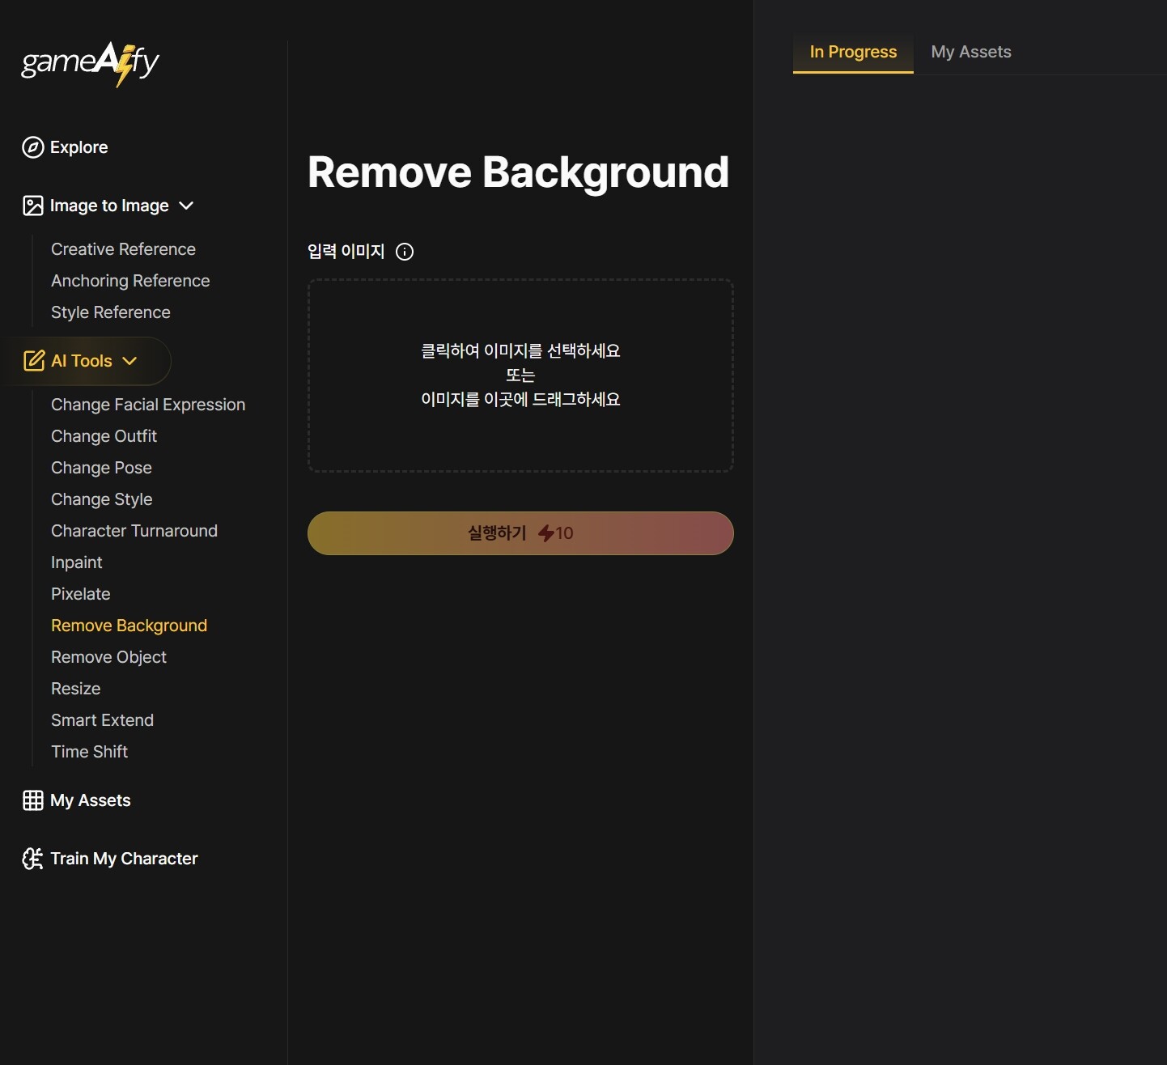The image size is (1167, 1065).
Task: Click the Train My Character brain icon
Action: (33, 859)
